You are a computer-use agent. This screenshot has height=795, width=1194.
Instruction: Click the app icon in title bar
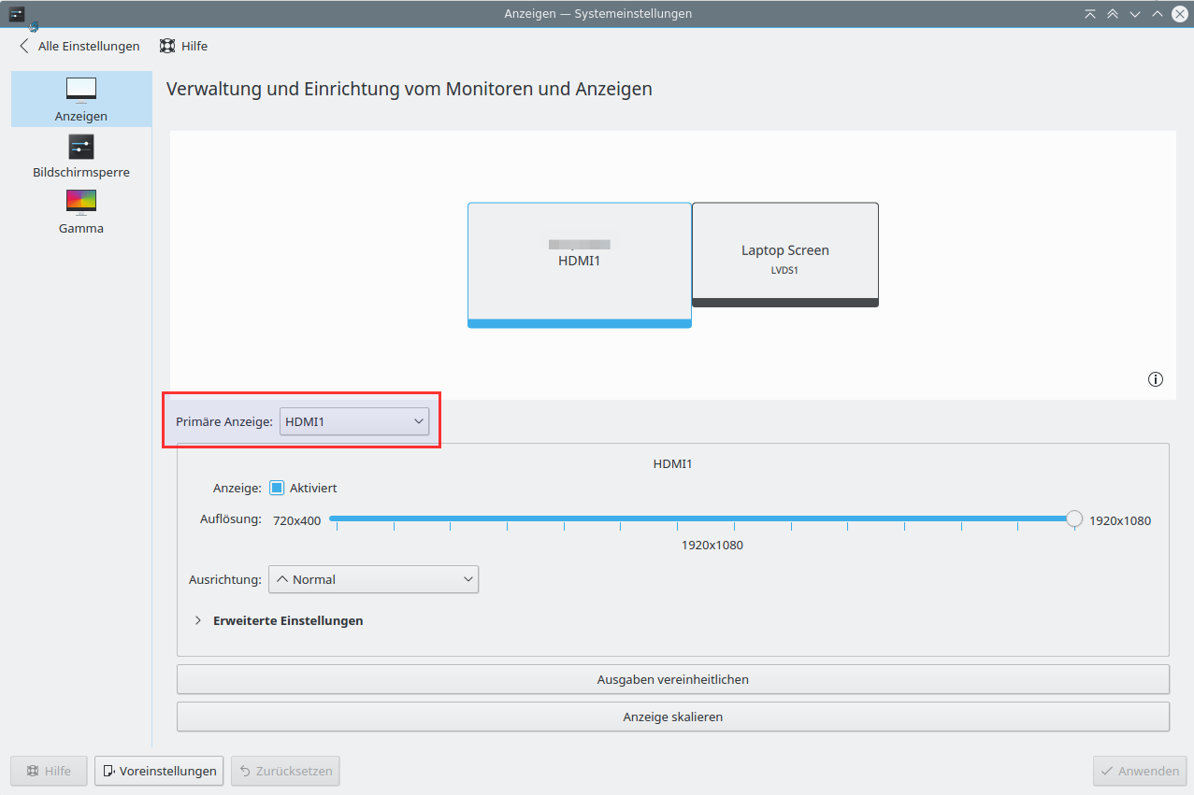(17, 13)
